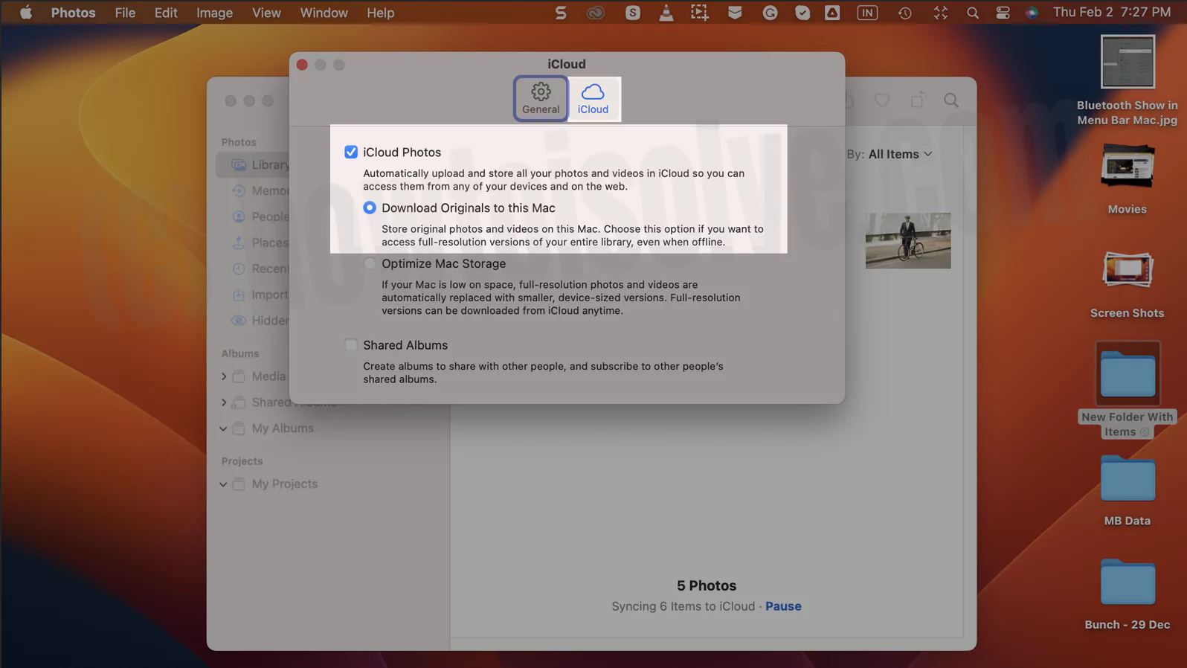The image size is (1187, 668).
Task: Open the Hidden album in sidebar
Action: click(x=260, y=321)
